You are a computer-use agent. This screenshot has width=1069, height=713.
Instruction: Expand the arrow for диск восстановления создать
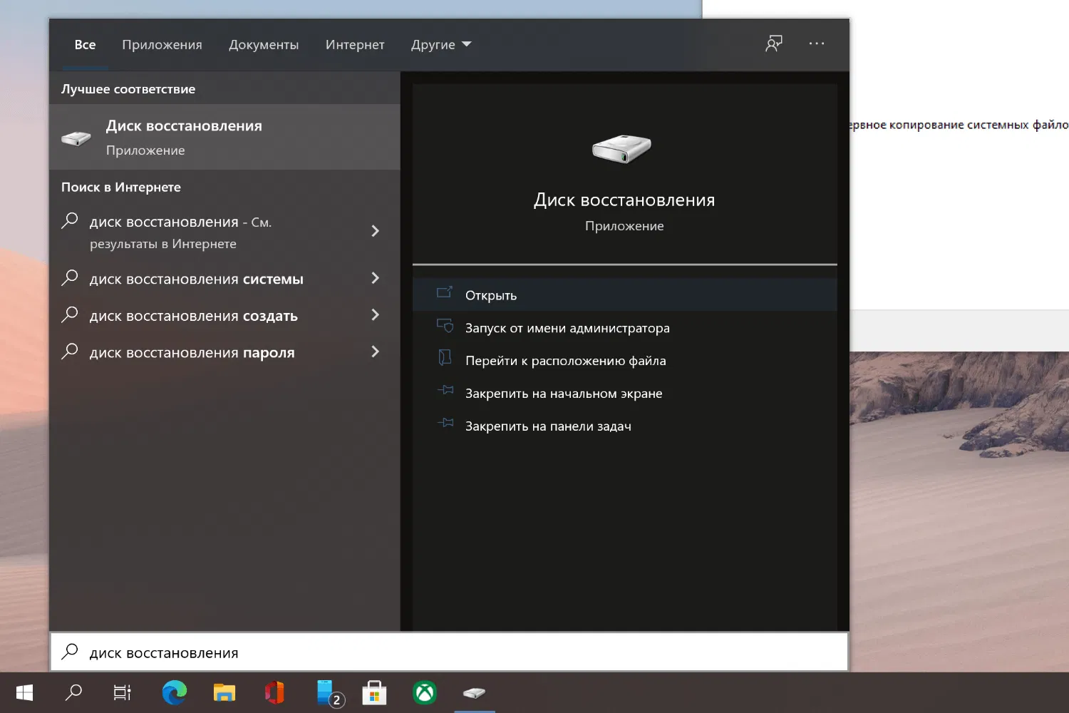coord(375,315)
